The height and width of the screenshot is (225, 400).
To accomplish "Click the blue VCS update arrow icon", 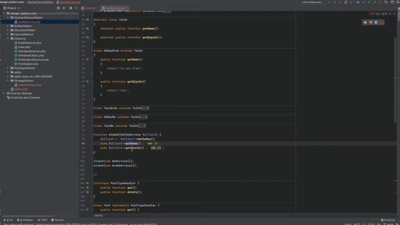I will (364, 2).
